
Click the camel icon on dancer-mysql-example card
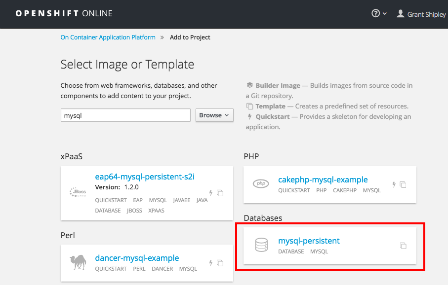(78, 263)
